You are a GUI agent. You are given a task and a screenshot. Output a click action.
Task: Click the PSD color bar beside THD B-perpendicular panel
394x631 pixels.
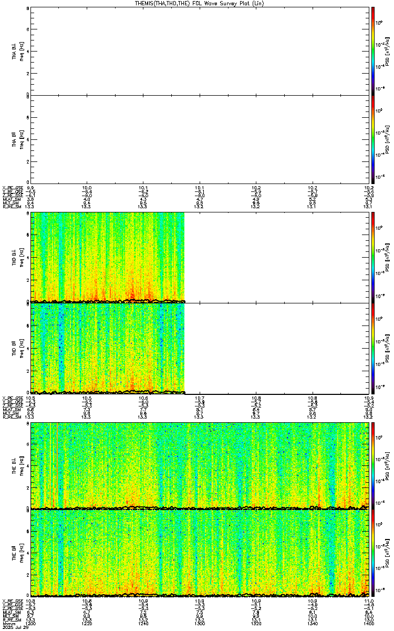[x=372, y=257]
